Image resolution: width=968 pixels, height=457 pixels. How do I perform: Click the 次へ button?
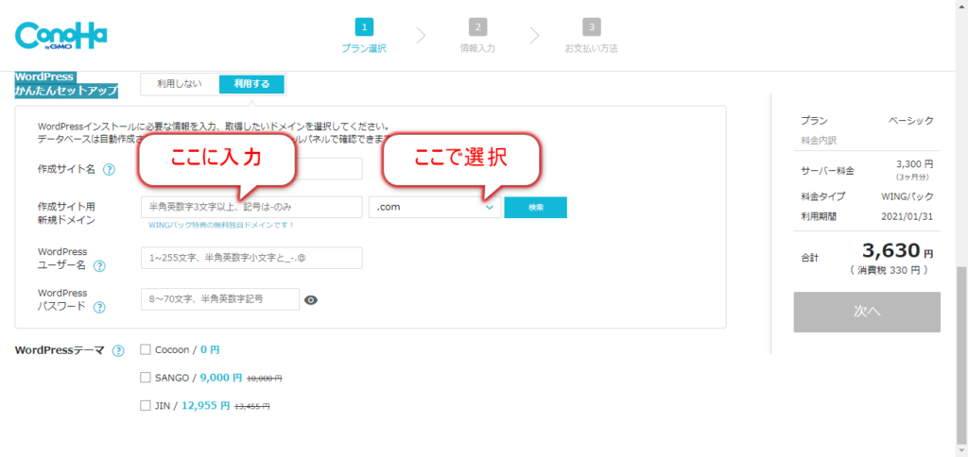tap(867, 313)
